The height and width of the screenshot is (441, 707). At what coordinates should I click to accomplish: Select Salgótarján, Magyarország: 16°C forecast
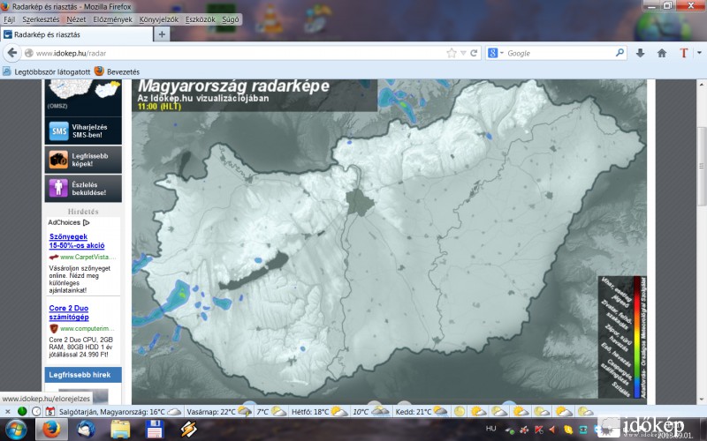tap(120, 412)
